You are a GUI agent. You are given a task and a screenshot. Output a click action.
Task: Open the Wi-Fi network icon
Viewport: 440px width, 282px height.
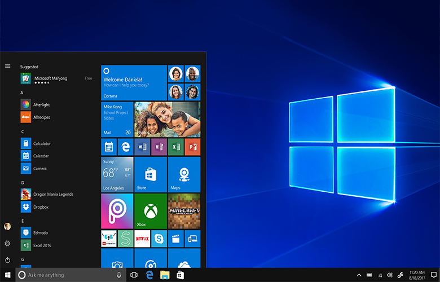click(380, 275)
